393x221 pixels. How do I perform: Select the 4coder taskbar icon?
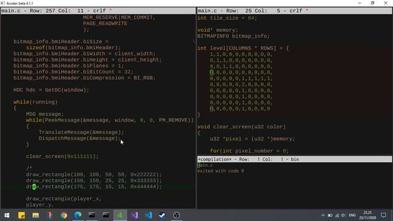[120, 215]
